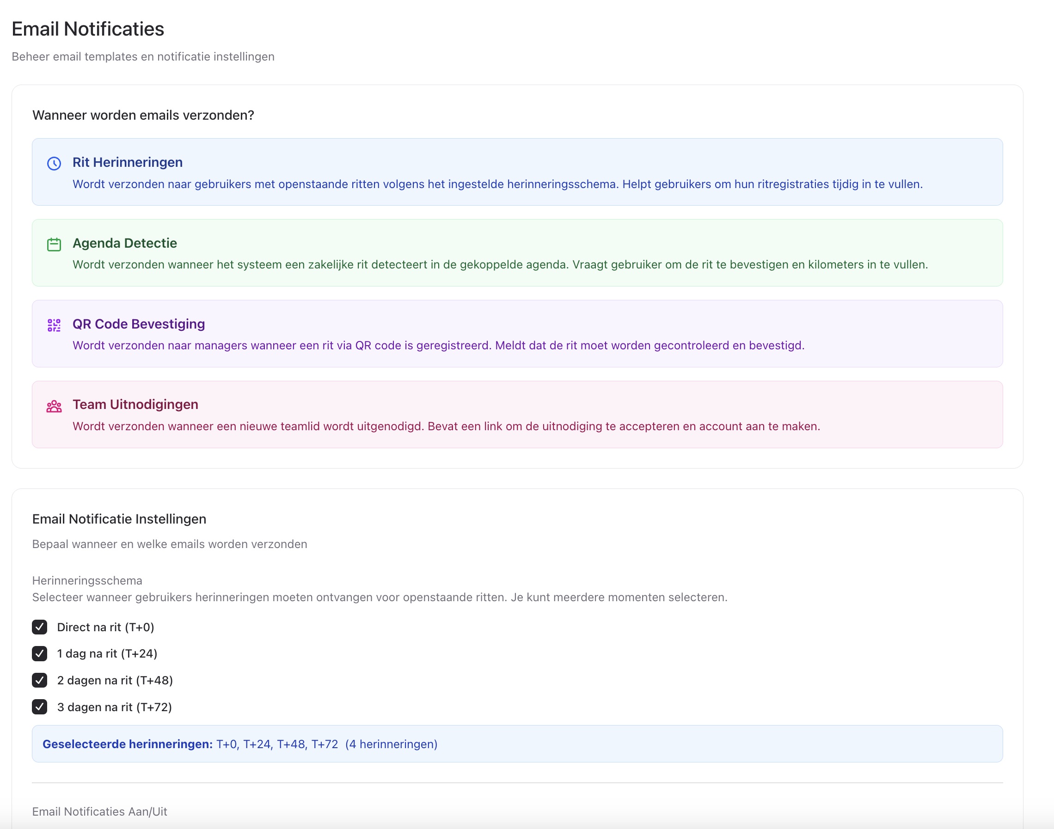Click the 3 dagen na rit (T+72) label text
Screen dimensions: 1054x829
click(x=115, y=707)
